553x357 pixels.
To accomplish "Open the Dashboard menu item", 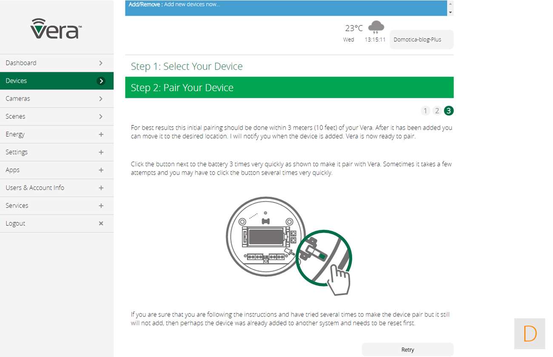I will click(57, 63).
